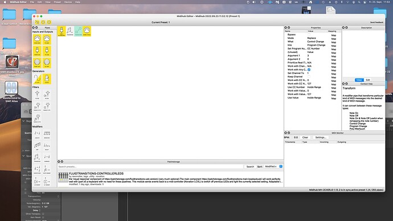393x221 pixels.
Task: Select the To USB output pipe icon
Action: coord(47,51)
